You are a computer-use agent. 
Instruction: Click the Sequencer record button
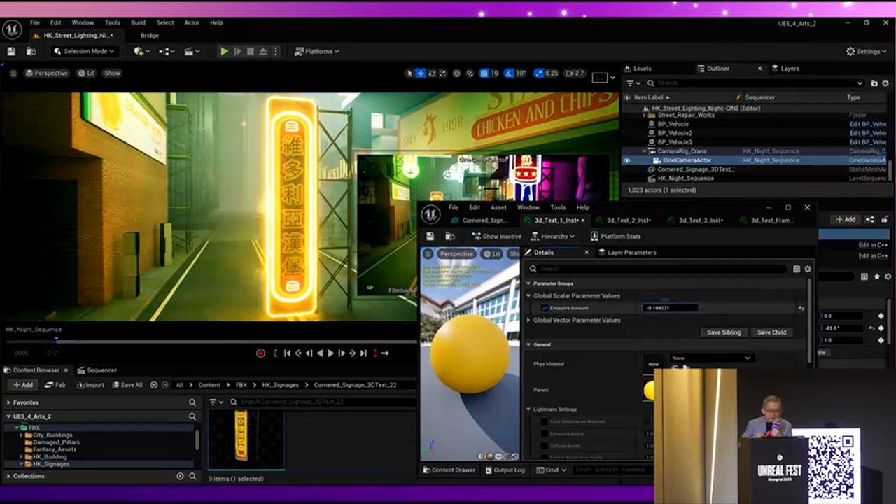coord(260,353)
